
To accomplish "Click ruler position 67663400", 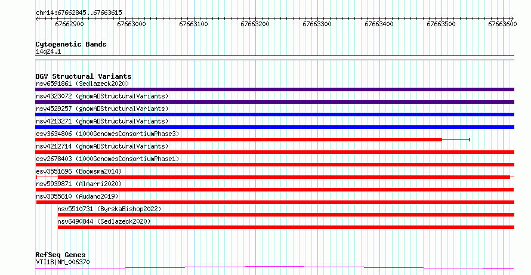I will click(x=379, y=24).
